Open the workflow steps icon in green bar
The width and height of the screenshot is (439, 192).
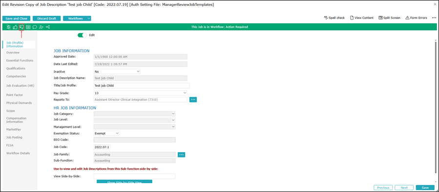coord(8,27)
